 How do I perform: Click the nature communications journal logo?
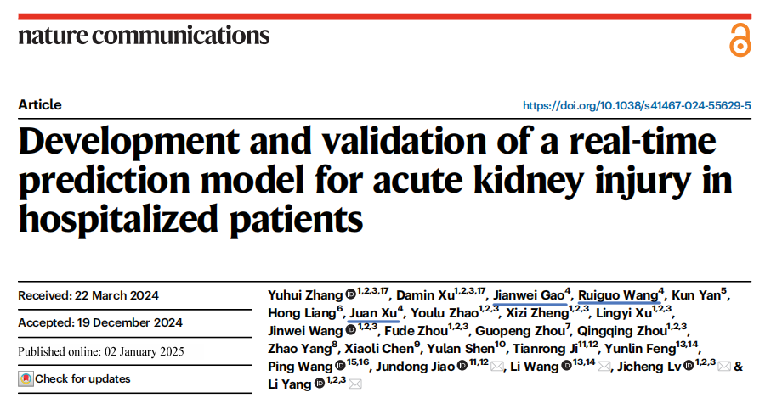pos(144,36)
